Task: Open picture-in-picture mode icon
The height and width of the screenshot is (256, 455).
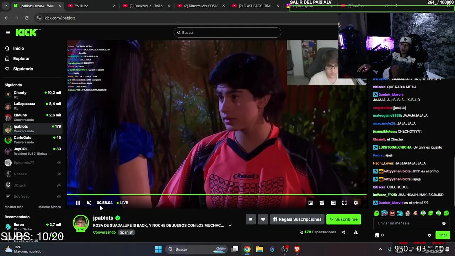Action: click(310, 203)
